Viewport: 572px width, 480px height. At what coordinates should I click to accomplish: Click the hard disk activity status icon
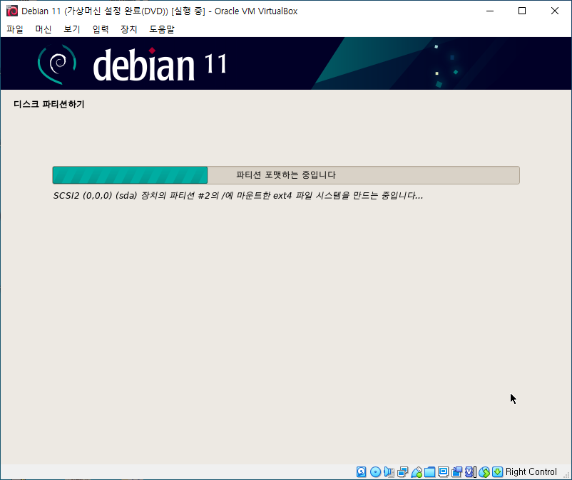[x=361, y=472]
